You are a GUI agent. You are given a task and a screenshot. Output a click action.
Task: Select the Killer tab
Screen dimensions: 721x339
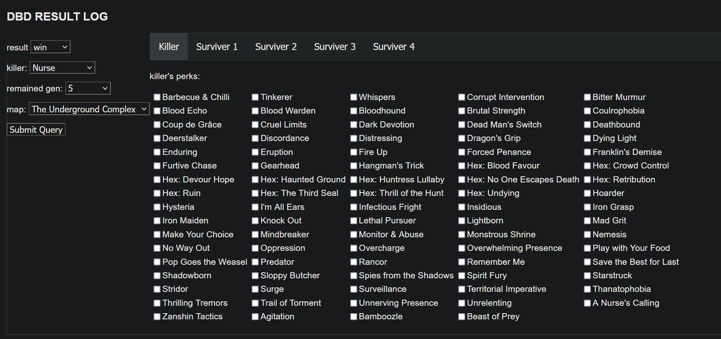click(x=169, y=47)
